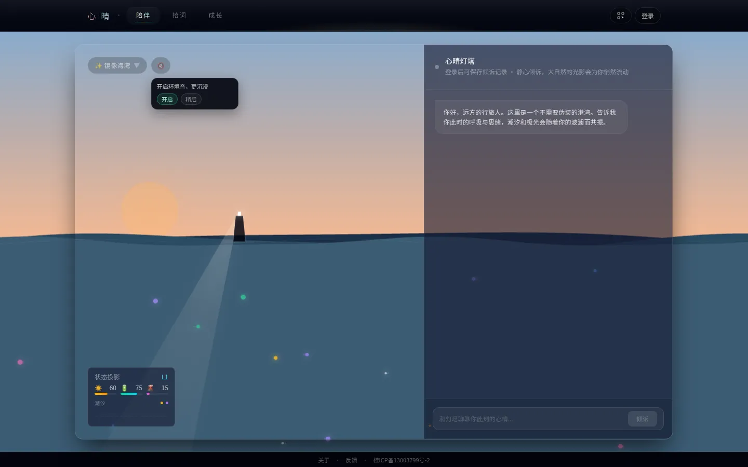The image size is (748, 467).
Task: Open the 镜像海湾 scene dropdown
Action: 117,65
